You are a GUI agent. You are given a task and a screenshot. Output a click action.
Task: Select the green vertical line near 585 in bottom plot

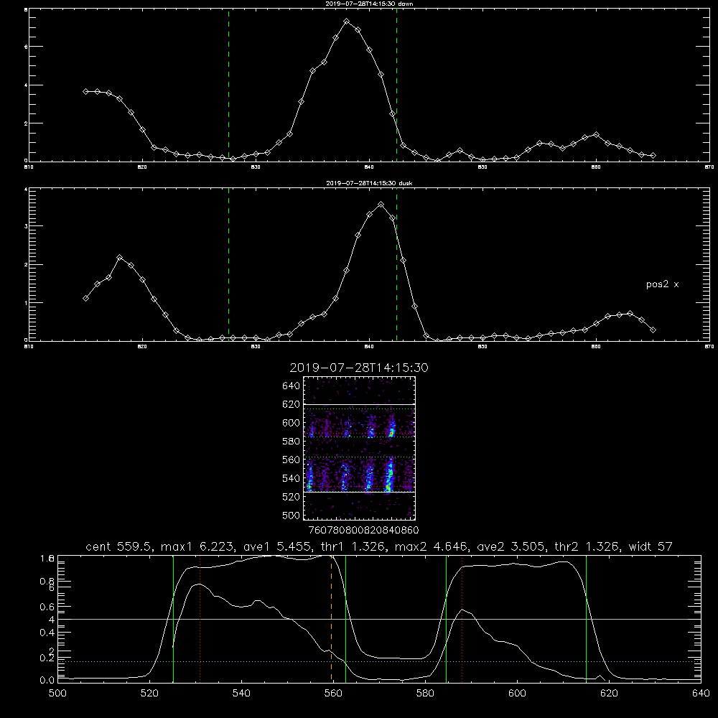click(x=446, y=618)
